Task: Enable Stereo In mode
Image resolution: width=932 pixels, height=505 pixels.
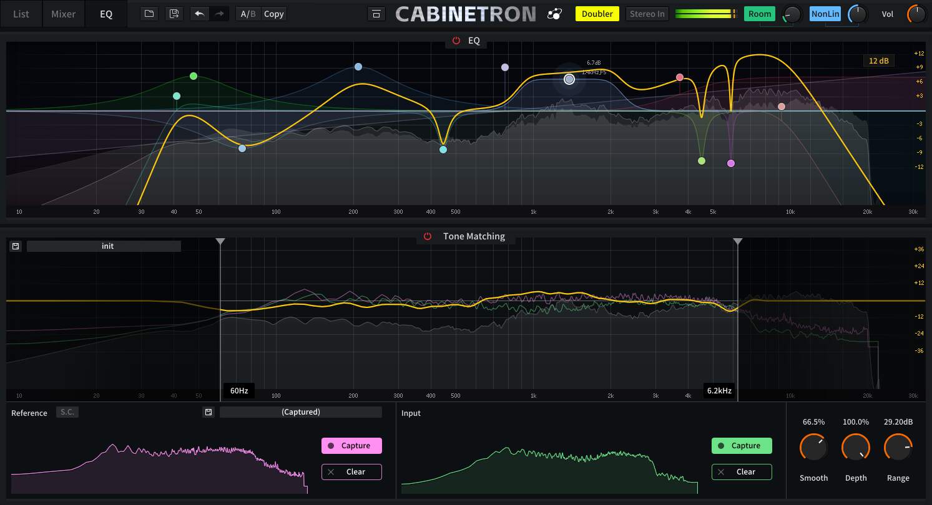Action: [x=647, y=13]
